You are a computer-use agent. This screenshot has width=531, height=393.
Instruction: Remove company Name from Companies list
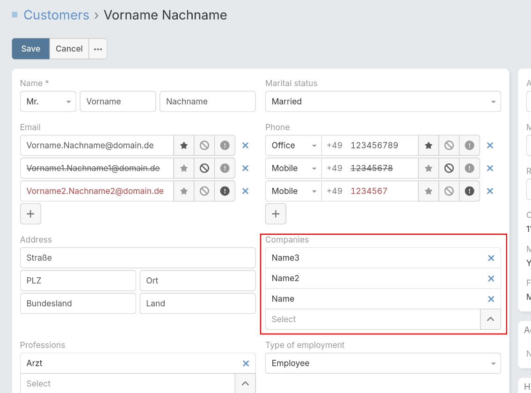[491, 299]
